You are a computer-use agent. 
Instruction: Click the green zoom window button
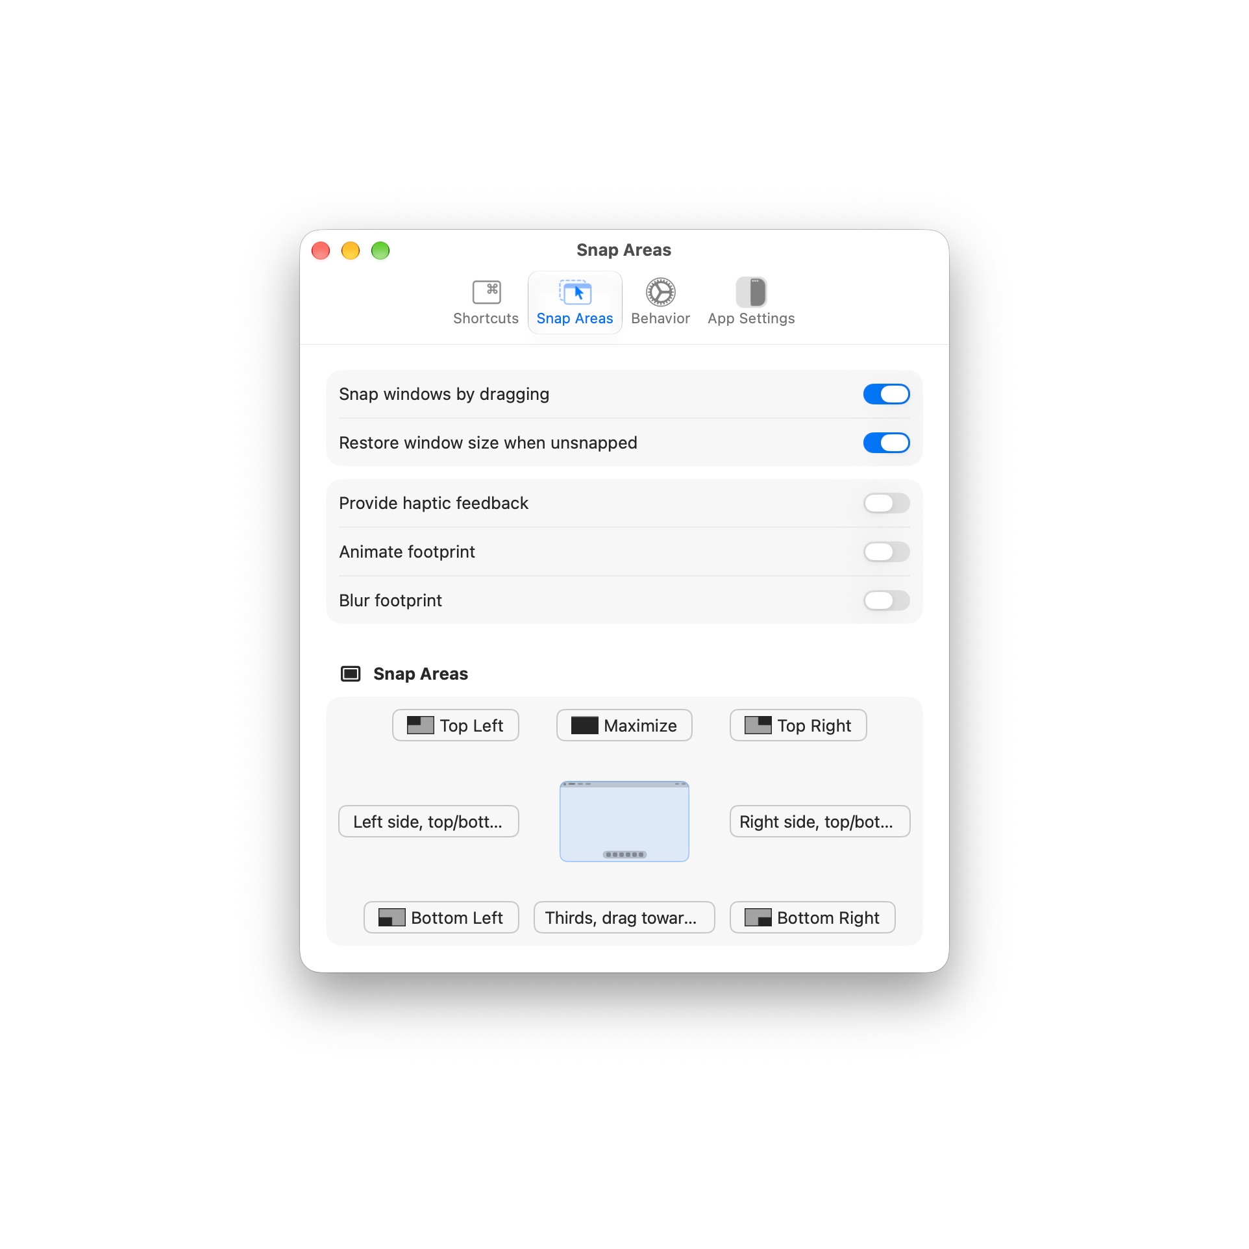(x=380, y=251)
